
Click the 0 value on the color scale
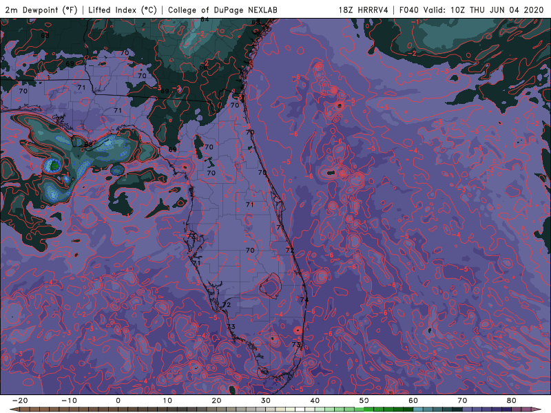pyautogui.click(x=118, y=401)
